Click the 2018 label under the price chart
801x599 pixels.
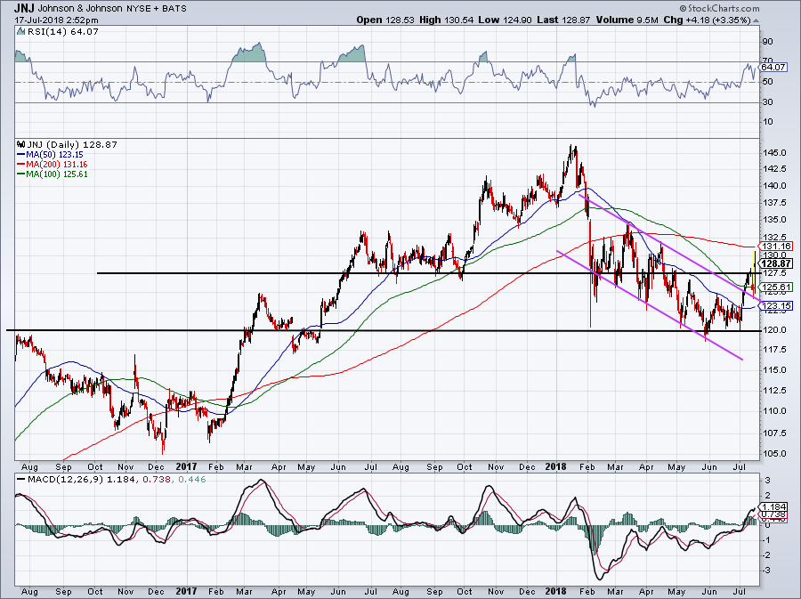555,466
